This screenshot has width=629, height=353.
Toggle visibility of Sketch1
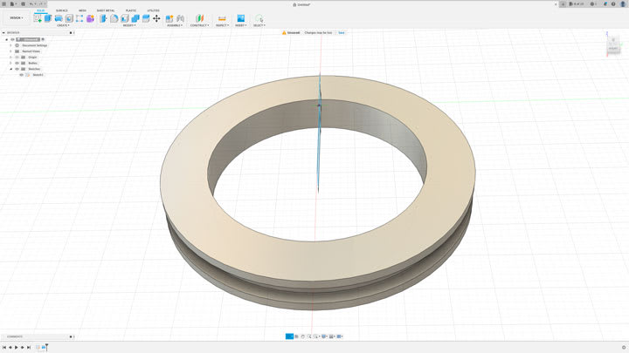22,75
